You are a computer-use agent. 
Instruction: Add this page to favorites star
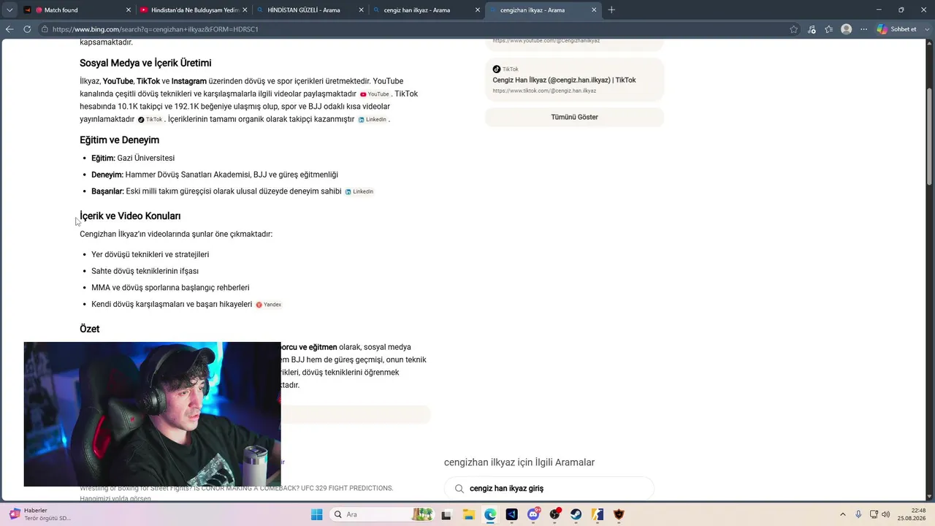click(x=794, y=29)
